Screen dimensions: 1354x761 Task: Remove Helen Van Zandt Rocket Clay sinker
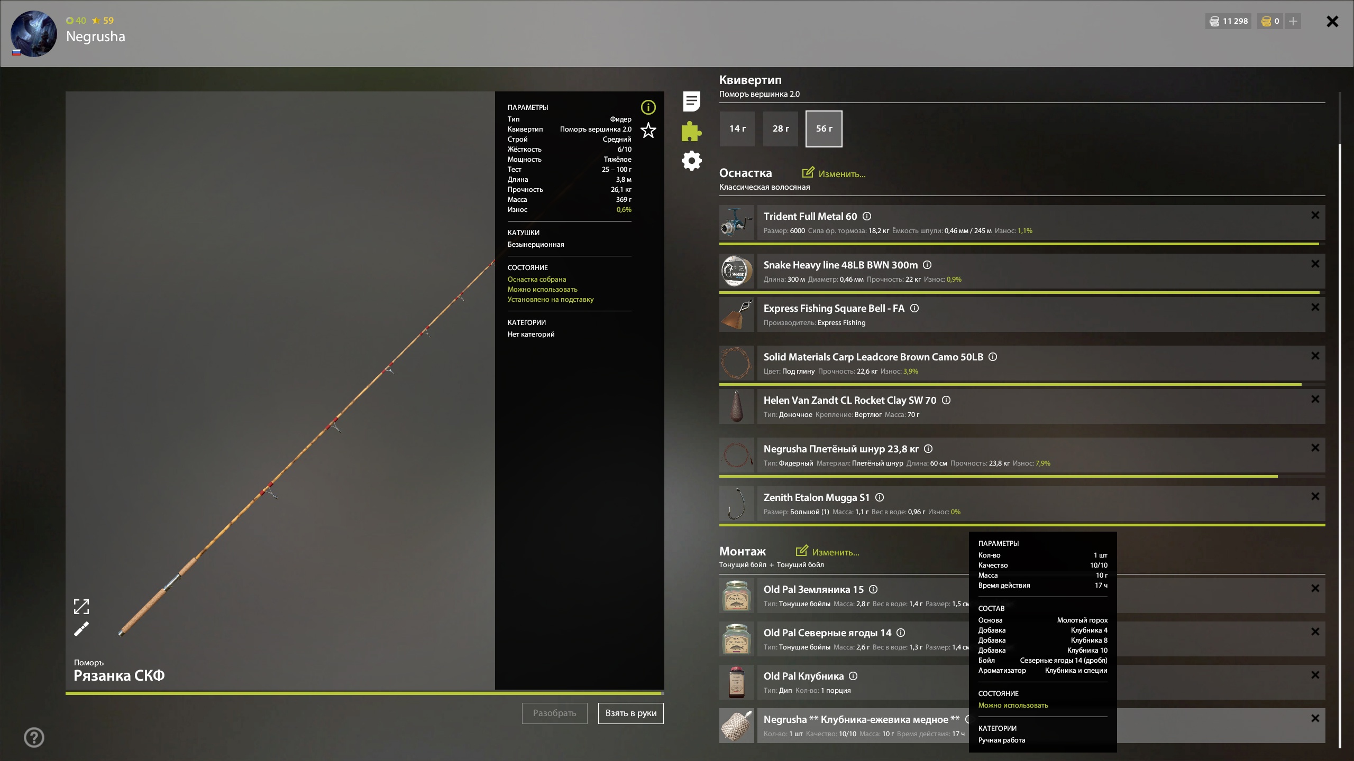coord(1315,399)
